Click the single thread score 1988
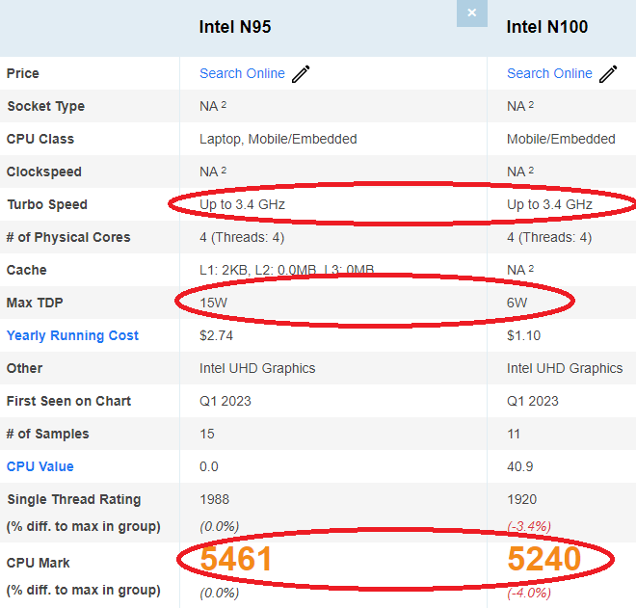 (x=214, y=499)
